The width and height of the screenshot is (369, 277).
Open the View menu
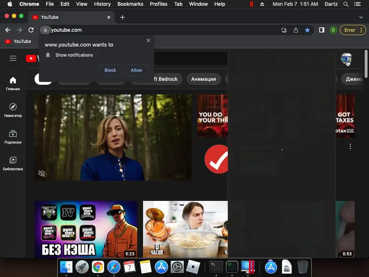click(x=82, y=4)
